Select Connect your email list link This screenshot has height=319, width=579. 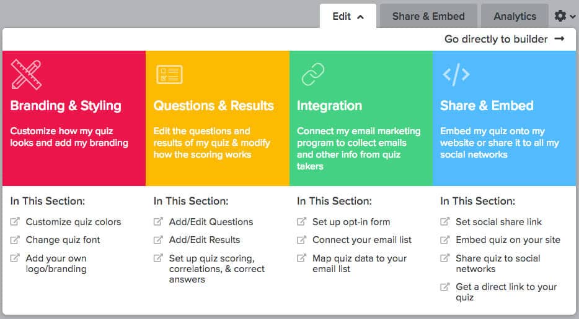coord(361,240)
